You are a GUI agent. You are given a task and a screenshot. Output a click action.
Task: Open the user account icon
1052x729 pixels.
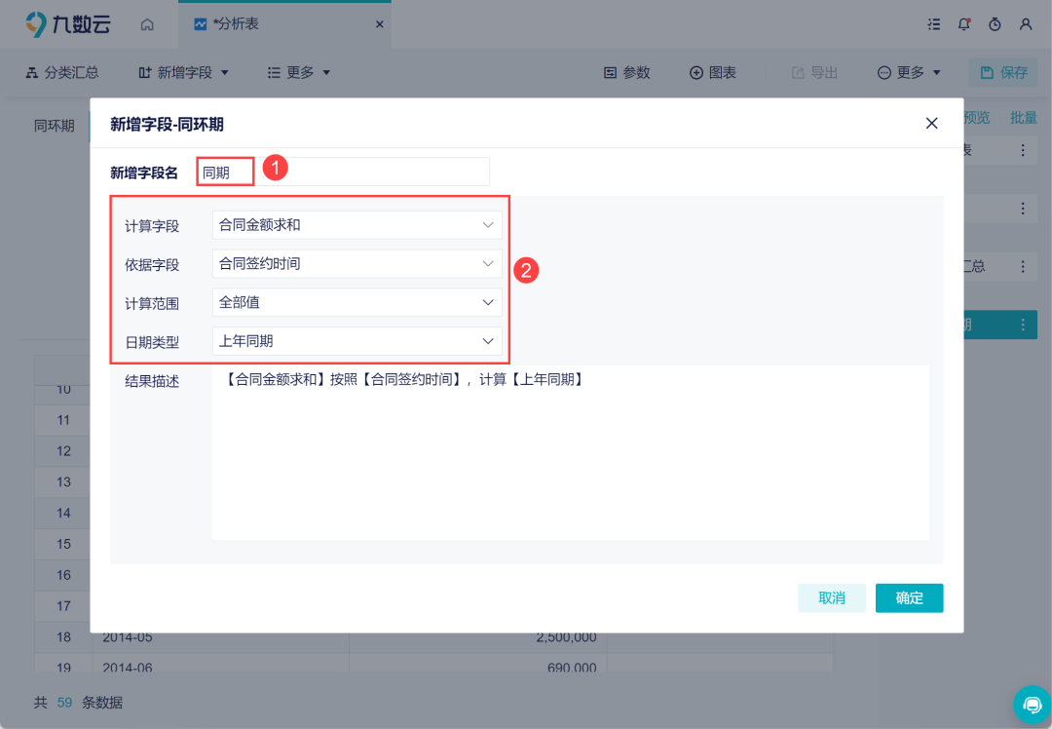pyautogui.click(x=1026, y=24)
